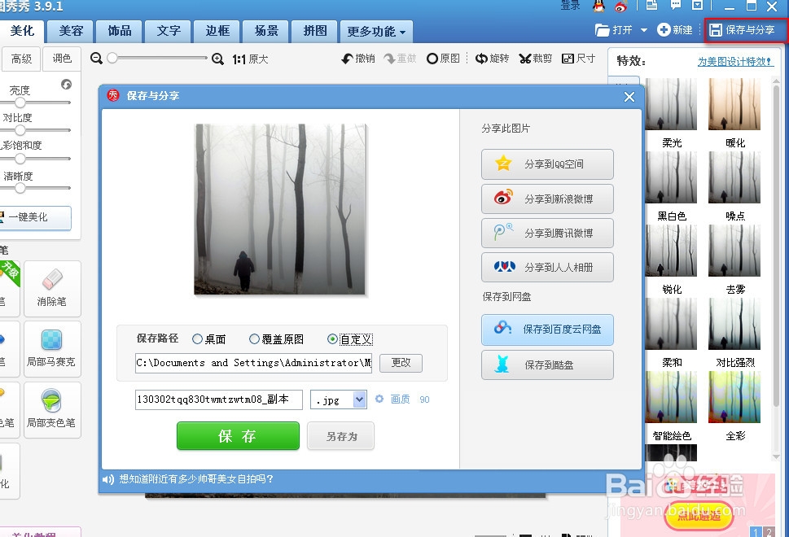
Task: Save to Baidu cloud (保存到百度云网盘)
Action: tap(547, 330)
